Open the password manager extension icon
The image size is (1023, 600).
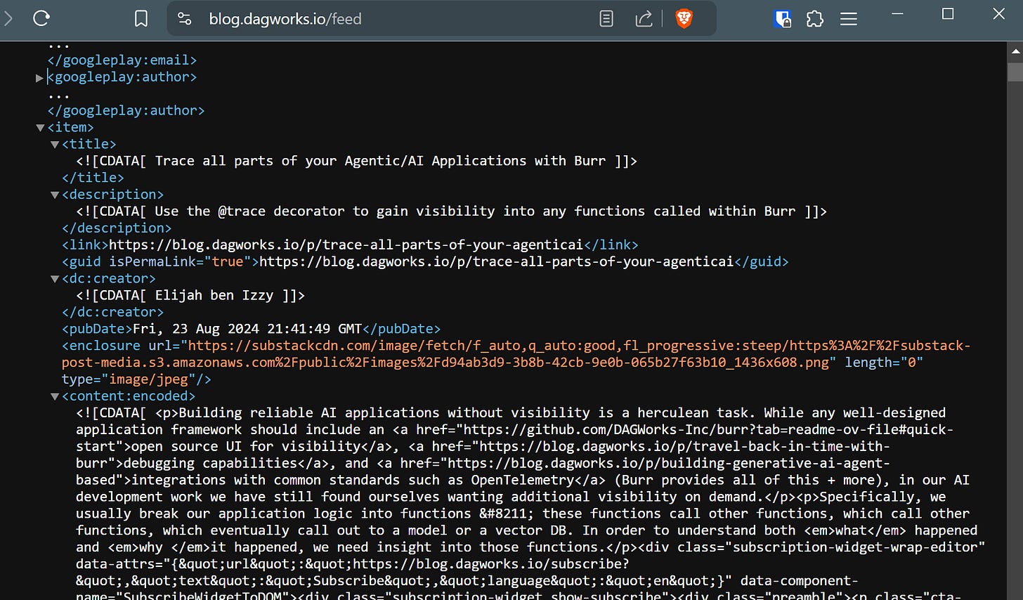click(782, 19)
